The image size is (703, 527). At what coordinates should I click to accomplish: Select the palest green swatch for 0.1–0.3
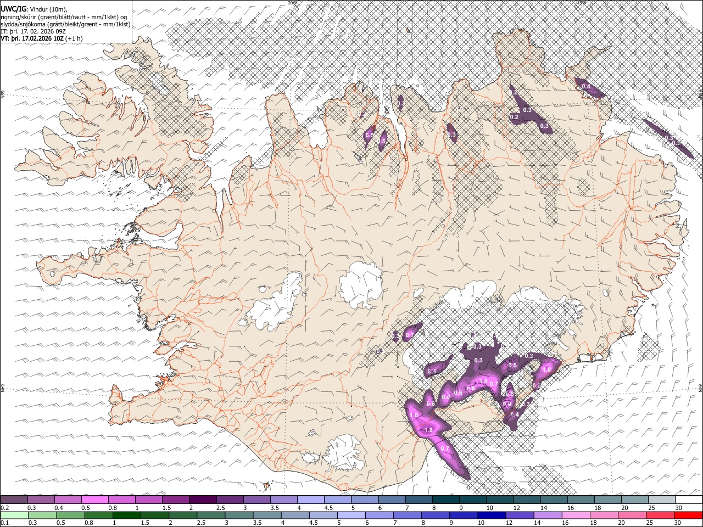tap(14, 515)
